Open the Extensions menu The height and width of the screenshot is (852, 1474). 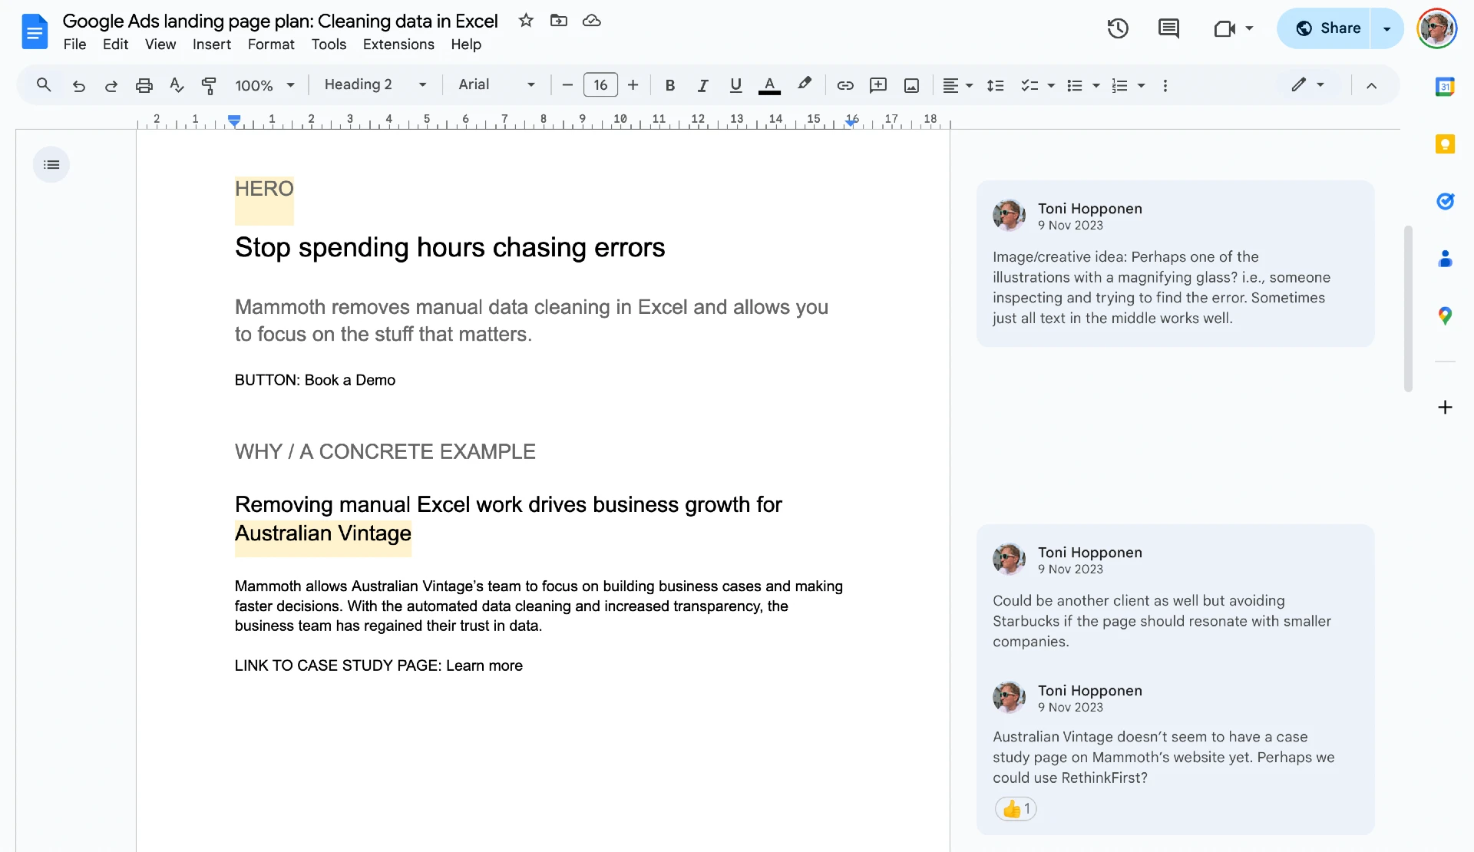[x=398, y=45]
